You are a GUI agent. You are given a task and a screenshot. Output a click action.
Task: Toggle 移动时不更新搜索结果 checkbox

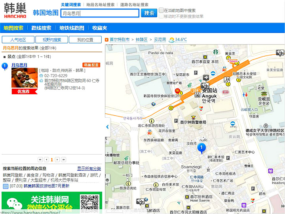click(161, 16)
